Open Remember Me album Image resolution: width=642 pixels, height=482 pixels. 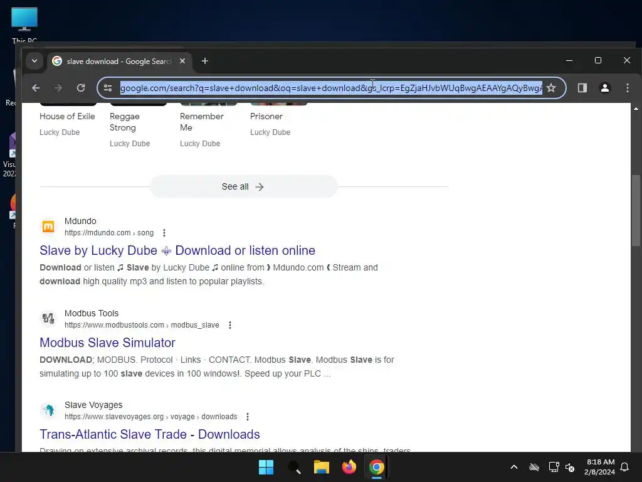pyautogui.click(x=202, y=122)
